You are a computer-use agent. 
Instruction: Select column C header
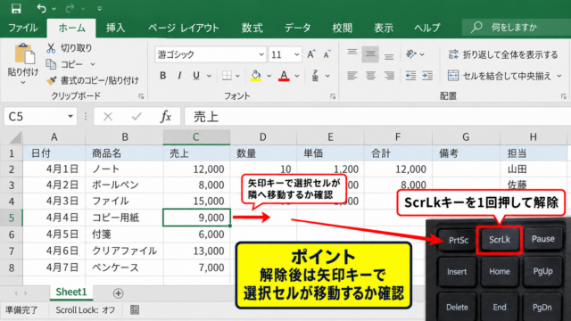(196, 137)
